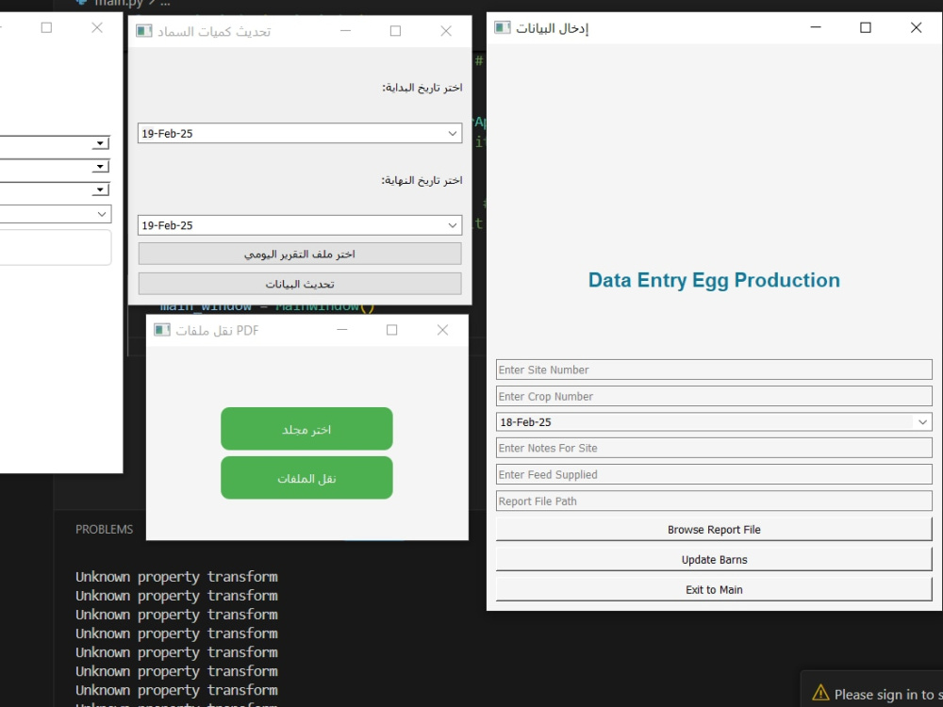
Task: Expand the second combo box in leftmost window
Action: point(100,167)
